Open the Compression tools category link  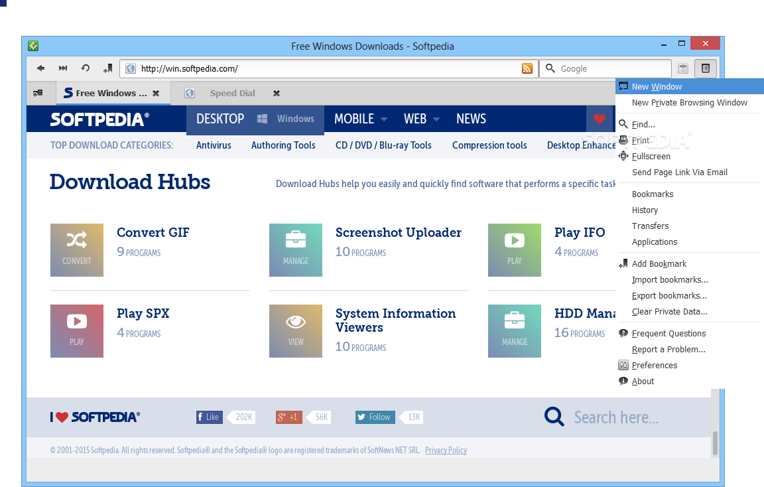489,145
